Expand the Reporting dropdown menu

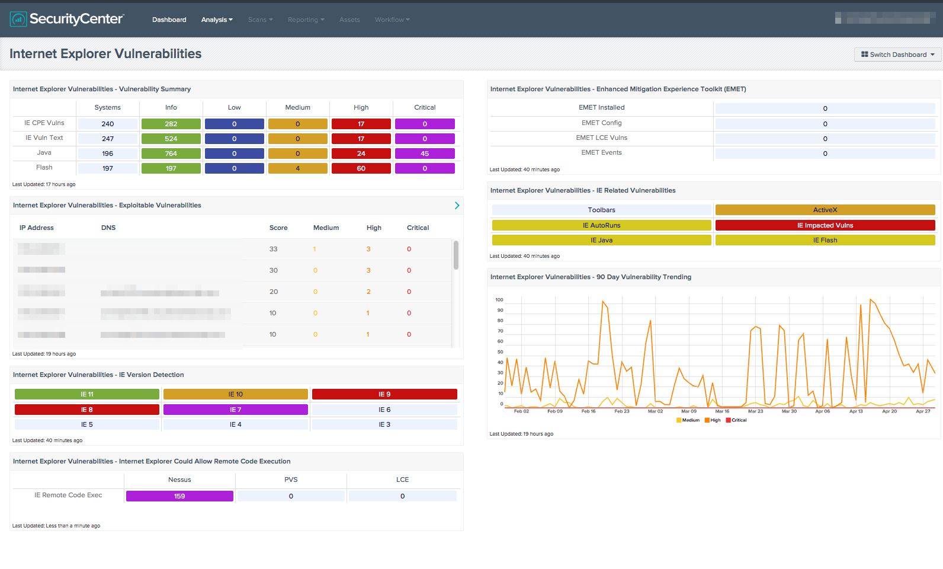[x=306, y=20]
